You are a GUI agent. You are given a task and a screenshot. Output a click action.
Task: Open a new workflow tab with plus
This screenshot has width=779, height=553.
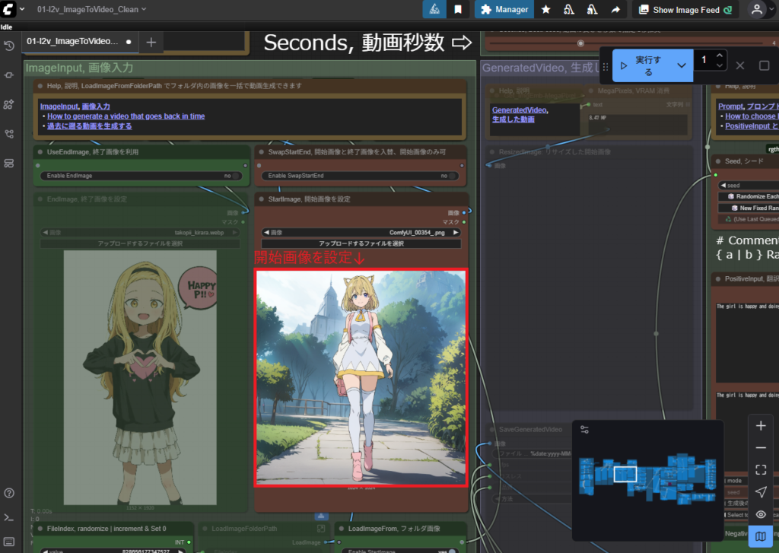[151, 43]
